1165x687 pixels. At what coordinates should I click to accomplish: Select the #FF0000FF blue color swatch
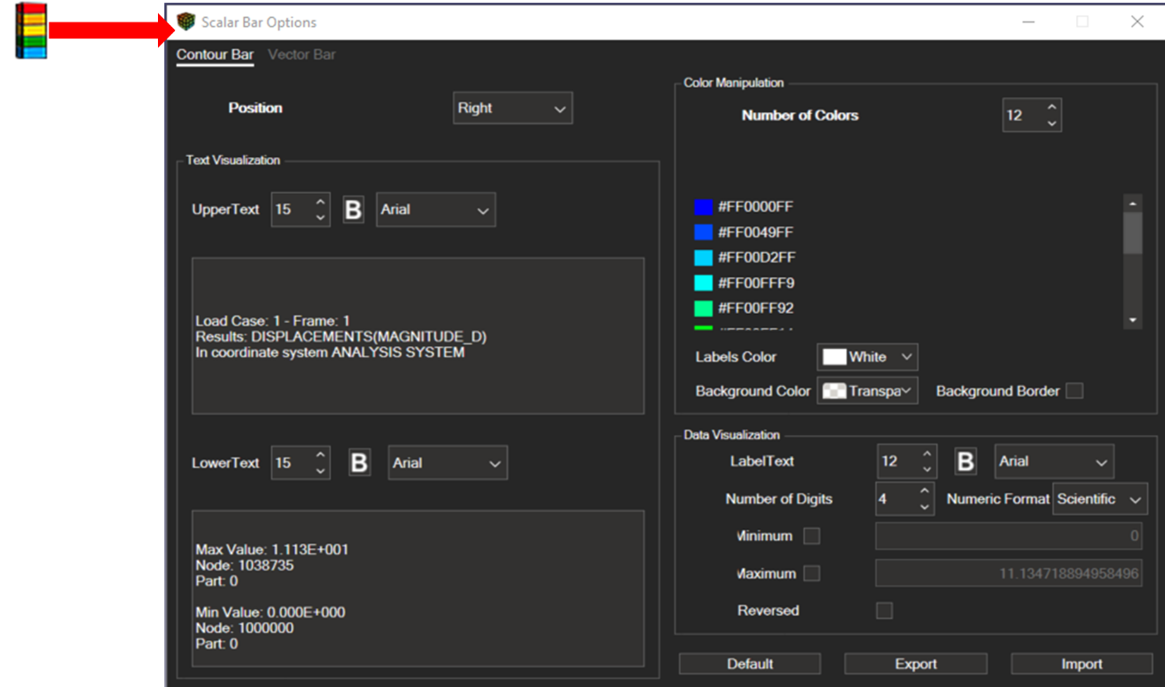pos(704,207)
